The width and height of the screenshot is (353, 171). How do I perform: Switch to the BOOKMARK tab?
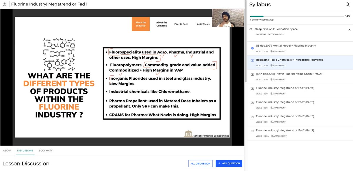click(x=46, y=150)
